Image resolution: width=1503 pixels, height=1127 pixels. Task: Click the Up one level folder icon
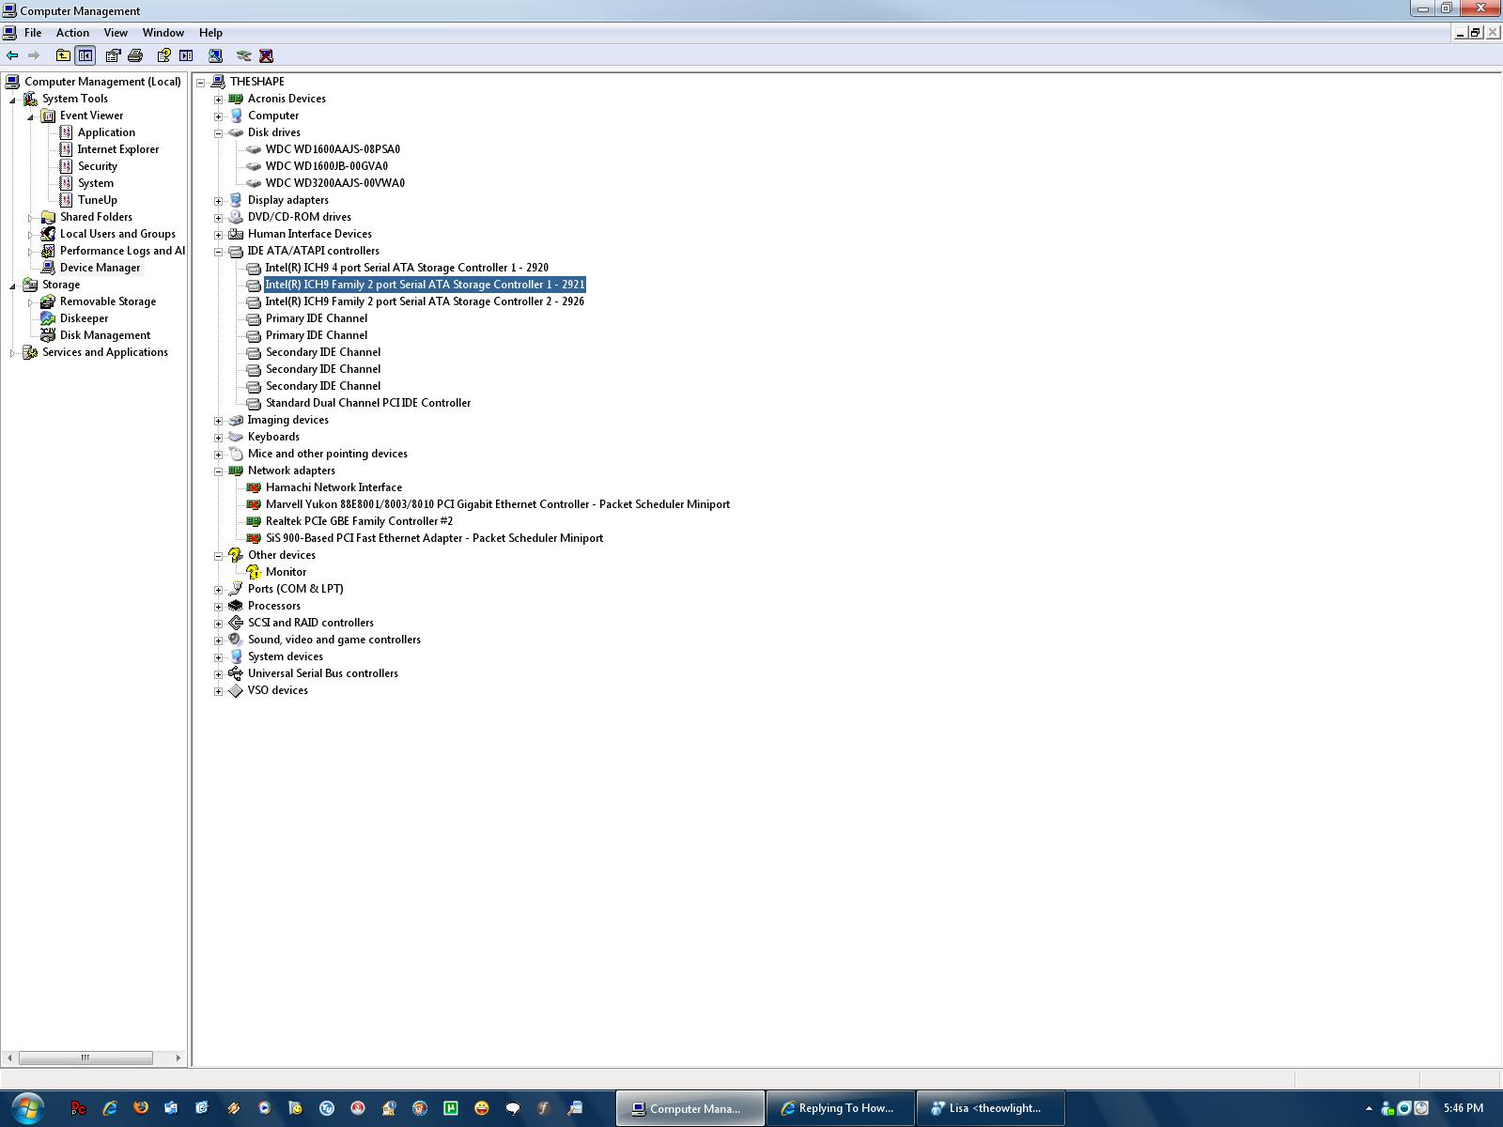[x=63, y=55]
